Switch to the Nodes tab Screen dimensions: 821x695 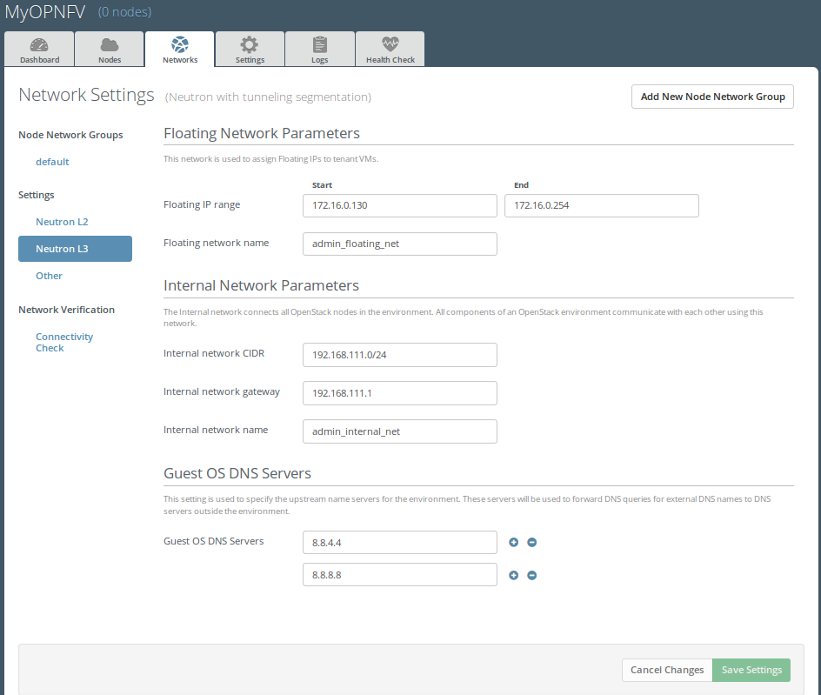pos(110,50)
